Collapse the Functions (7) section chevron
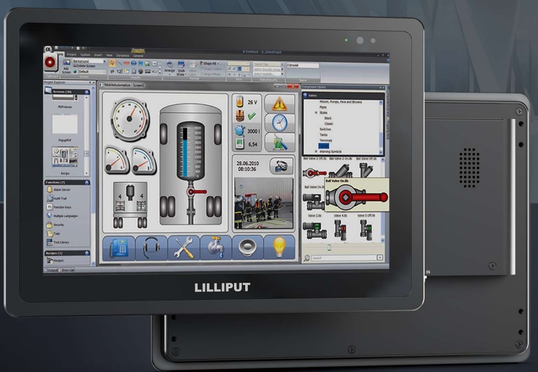The width and height of the screenshot is (538, 372). click(x=87, y=182)
